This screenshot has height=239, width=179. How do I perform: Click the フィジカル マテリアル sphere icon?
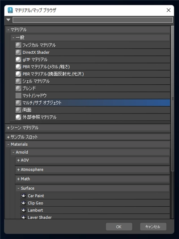coord(18,45)
